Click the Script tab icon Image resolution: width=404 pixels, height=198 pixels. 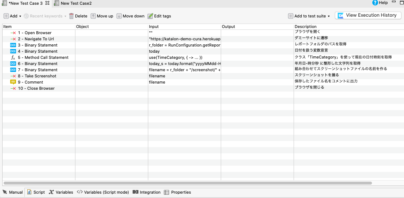(x=30, y=192)
